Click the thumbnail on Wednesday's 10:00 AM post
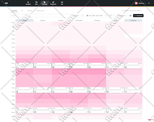Viewport: 154px width, 122px height. click(71, 67)
